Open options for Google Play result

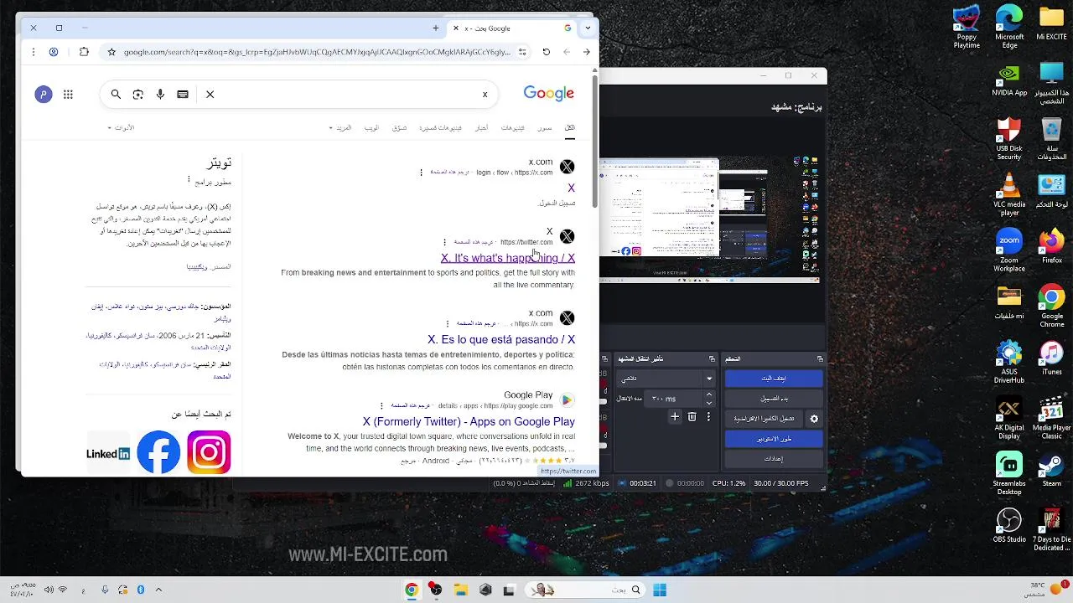tap(381, 405)
